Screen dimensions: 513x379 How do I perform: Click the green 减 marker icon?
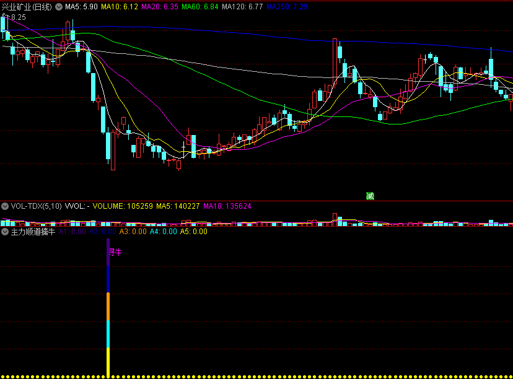pyautogui.click(x=370, y=196)
